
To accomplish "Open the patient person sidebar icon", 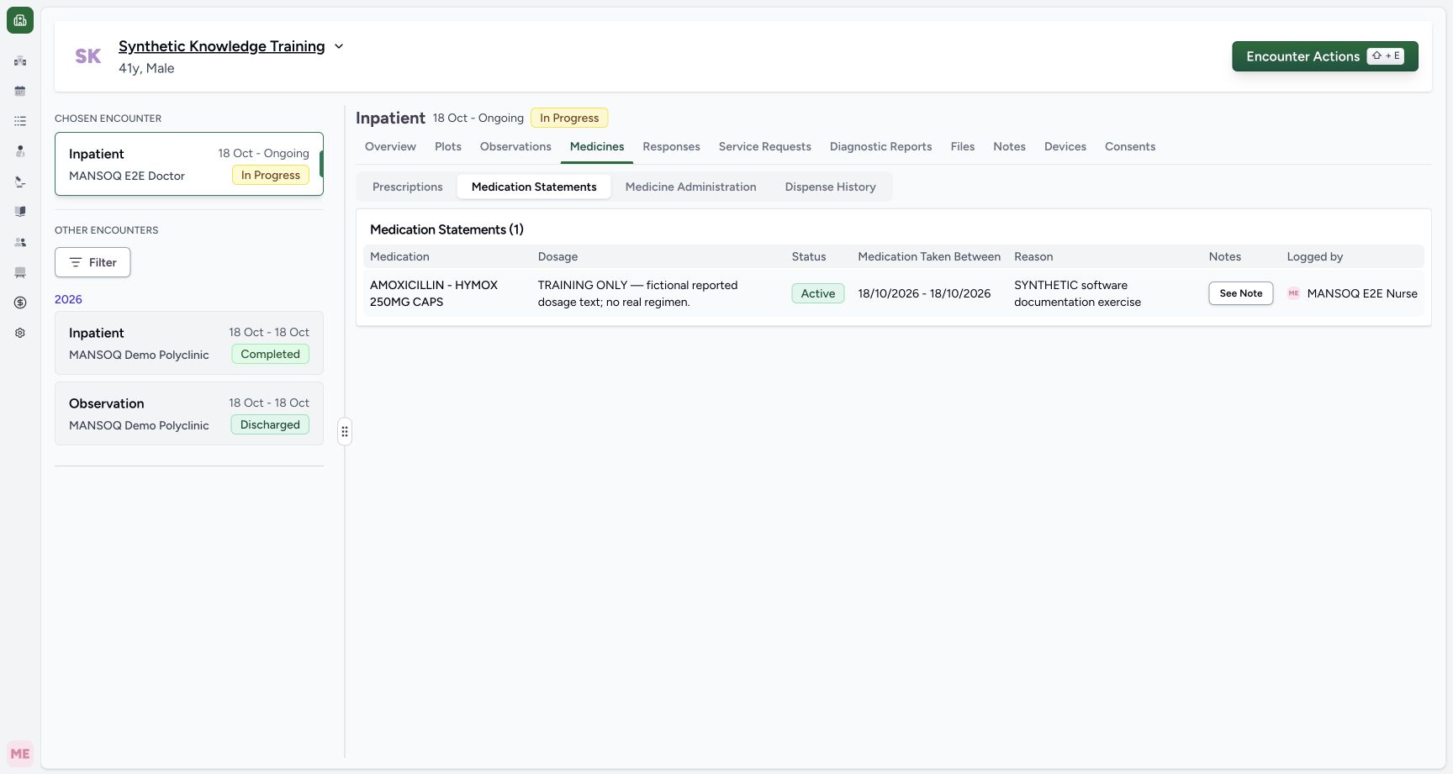I will pos(20,151).
